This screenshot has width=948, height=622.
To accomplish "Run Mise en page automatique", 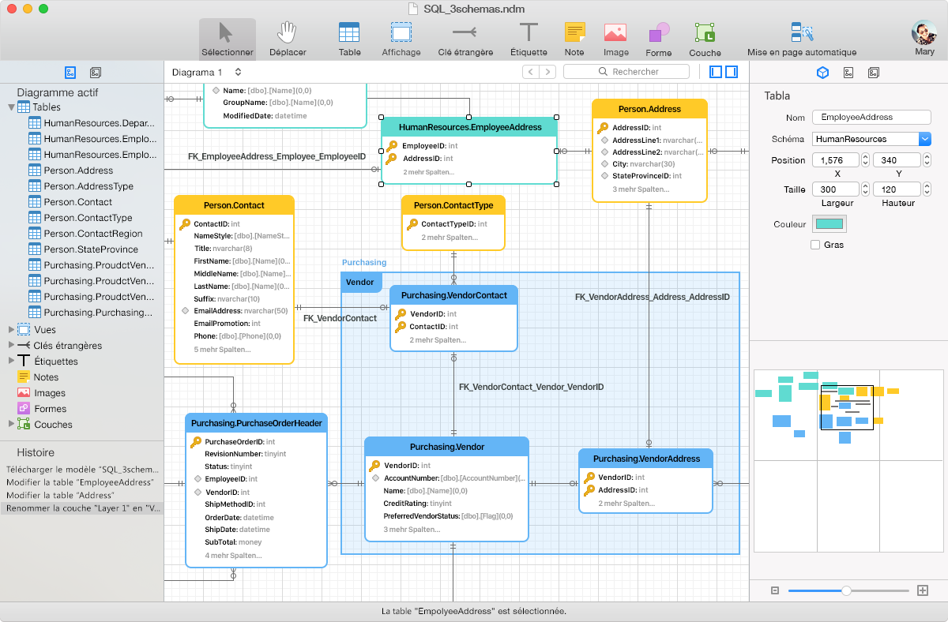I will [x=799, y=35].
